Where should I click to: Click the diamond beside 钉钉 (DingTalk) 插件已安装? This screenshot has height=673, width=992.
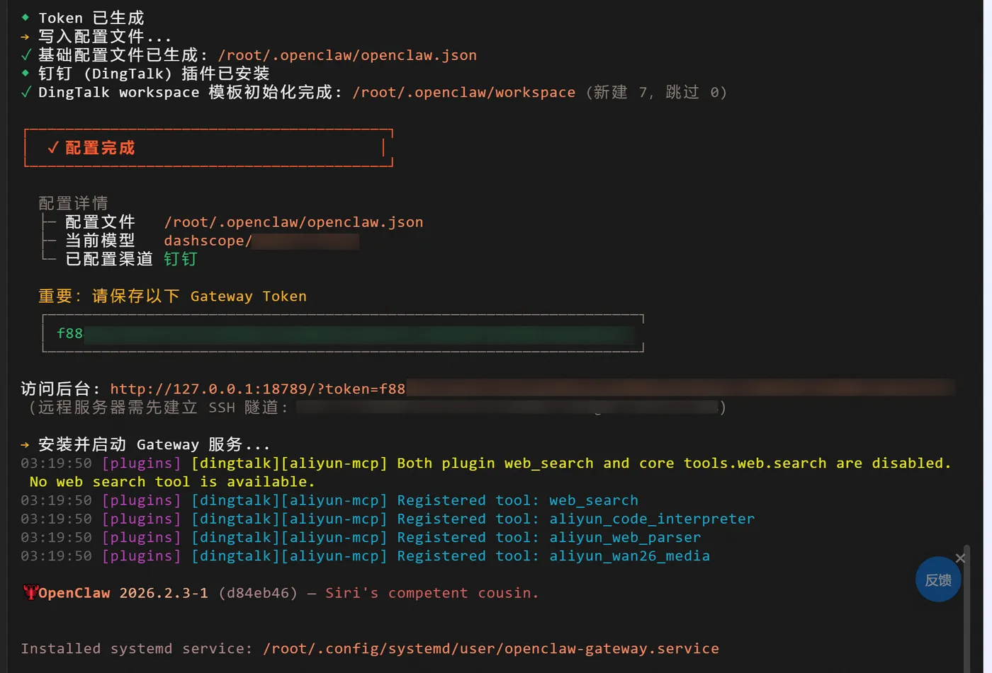(26, 73)
